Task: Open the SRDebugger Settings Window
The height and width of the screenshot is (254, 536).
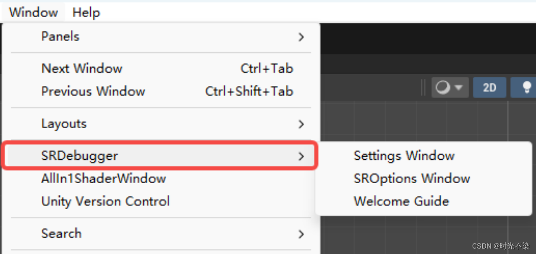Action: pos(404,155)
